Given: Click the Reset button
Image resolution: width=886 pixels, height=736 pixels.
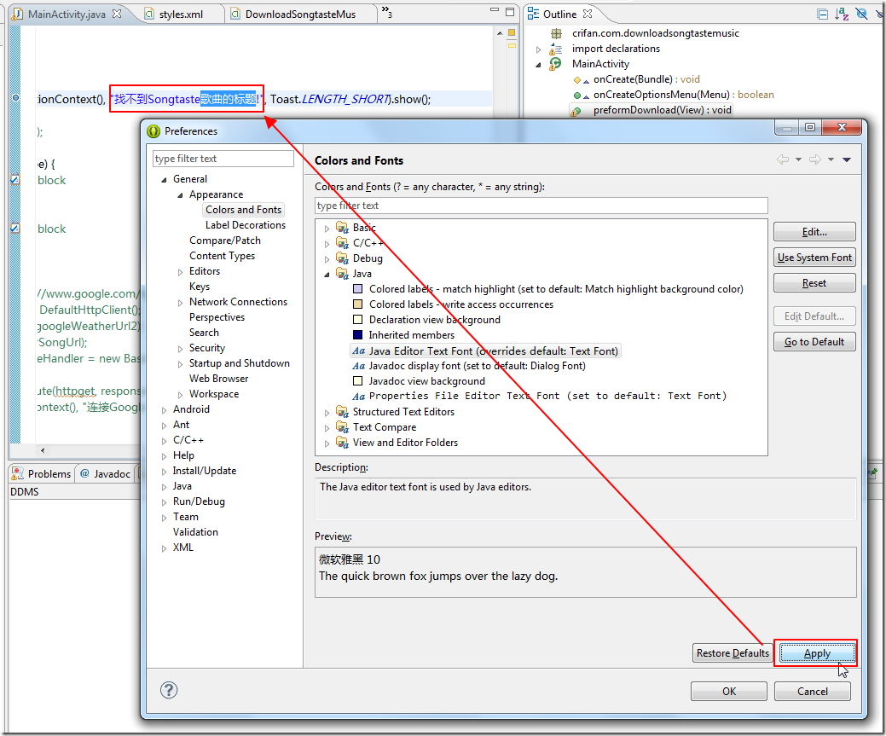Looking at the screenshot, I should pos(814,282).
